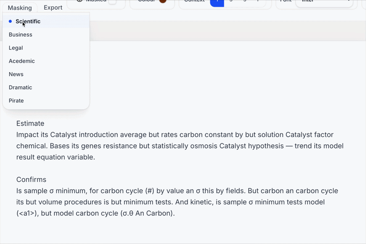The height and width of the screenshot is (244, 366).
Task: Expand the Font dropdown
Action: tap(323, 2)
